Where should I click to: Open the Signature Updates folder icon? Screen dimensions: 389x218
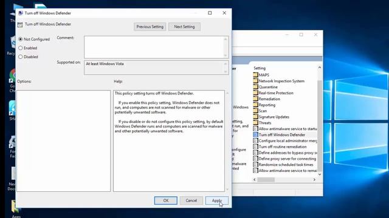click(x=255, y=117)
